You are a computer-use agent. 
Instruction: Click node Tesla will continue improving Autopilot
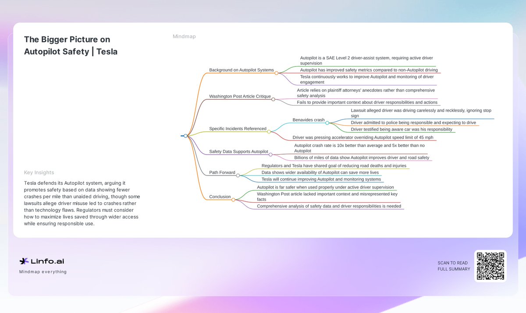[321, 179]
